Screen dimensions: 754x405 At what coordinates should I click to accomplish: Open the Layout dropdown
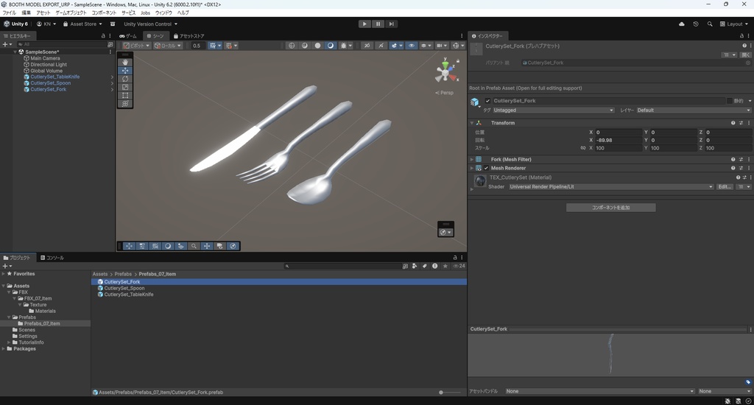734,24
